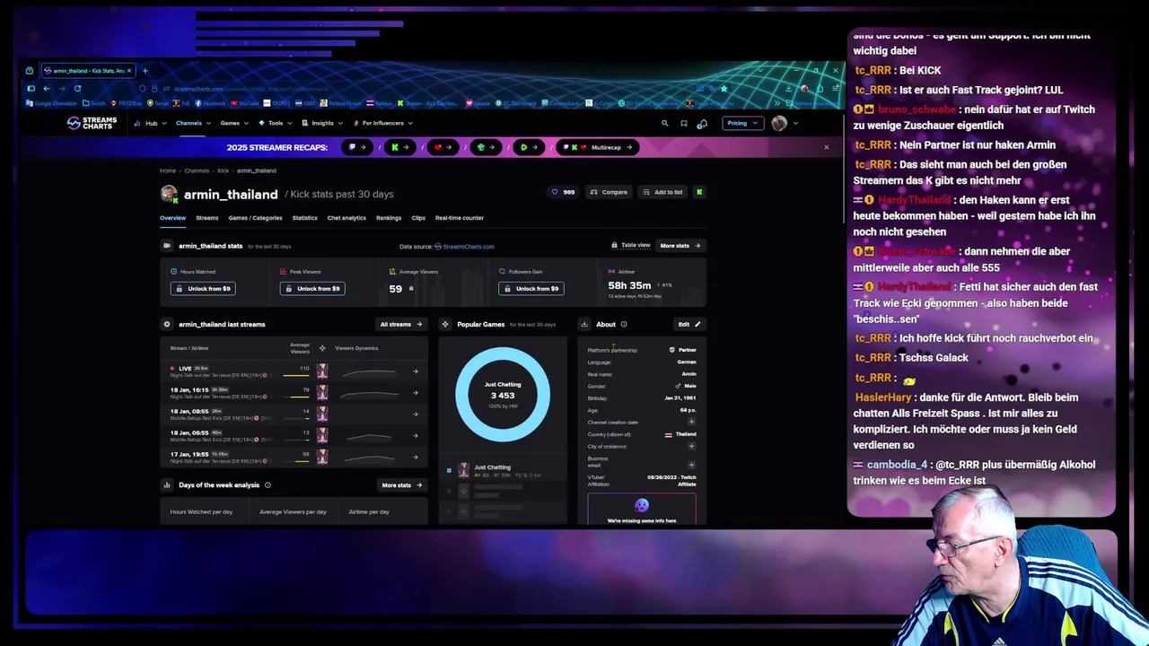Expand the Channels menu
The height and width of the screenshot is (646, 1149).
tap(192, 123)
